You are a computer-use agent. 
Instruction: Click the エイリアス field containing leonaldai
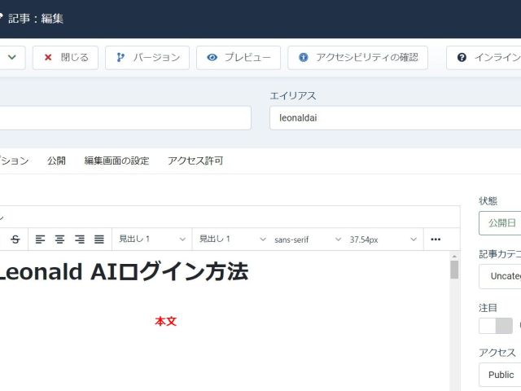tap(396, 118)
